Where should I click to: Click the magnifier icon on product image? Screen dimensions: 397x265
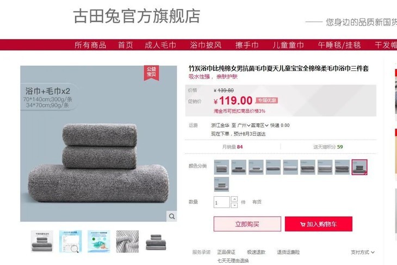click(172, 216)
